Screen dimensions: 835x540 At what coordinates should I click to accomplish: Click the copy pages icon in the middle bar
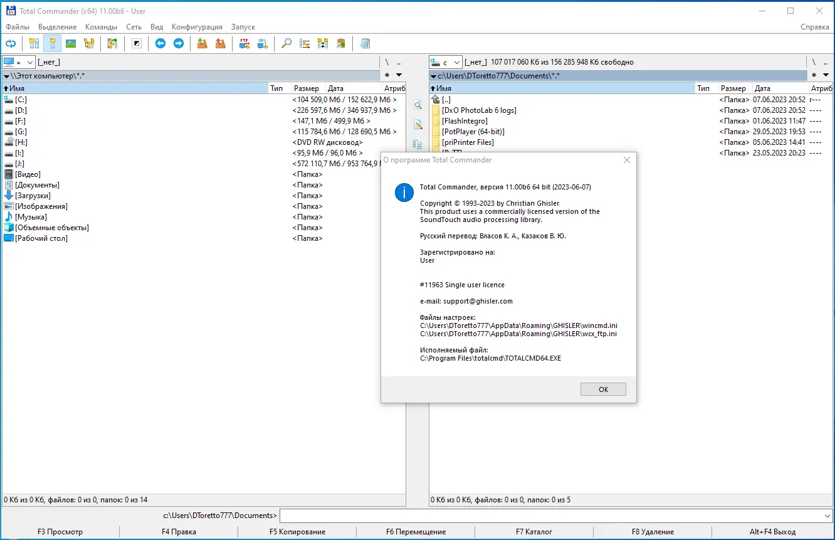pos(417,144)
